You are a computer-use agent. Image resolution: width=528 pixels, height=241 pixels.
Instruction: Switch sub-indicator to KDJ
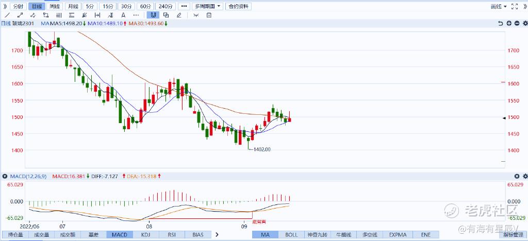[146, 235]
